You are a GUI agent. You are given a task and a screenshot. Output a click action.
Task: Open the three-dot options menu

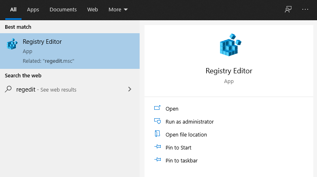[x=305, y=9]
